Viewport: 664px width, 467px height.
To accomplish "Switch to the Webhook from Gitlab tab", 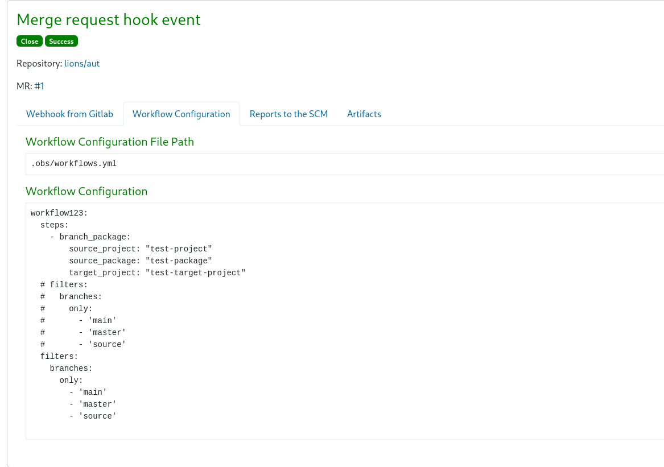I will (69, 114).
